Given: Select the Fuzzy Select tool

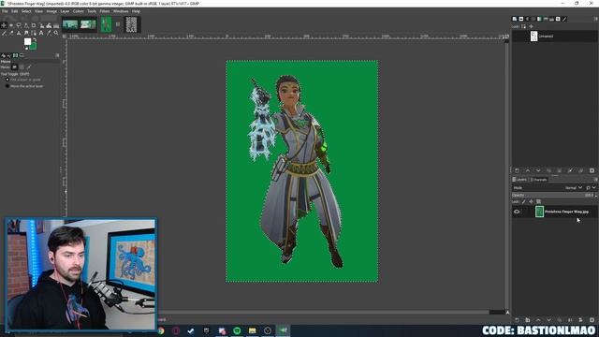Looking at the screenshot, I should click(26, 25).
